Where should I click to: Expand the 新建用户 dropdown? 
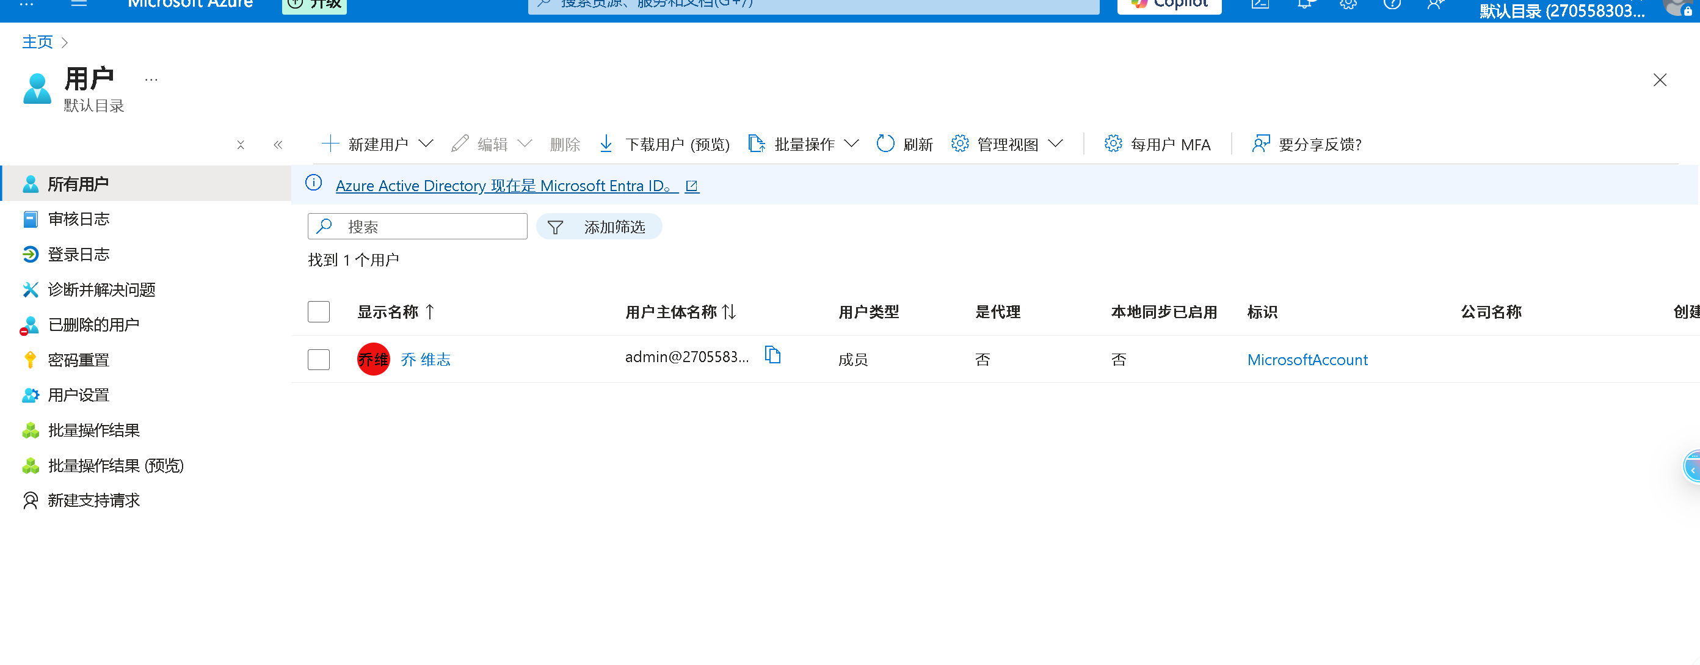pyautogui.click(x=426, y=144)
